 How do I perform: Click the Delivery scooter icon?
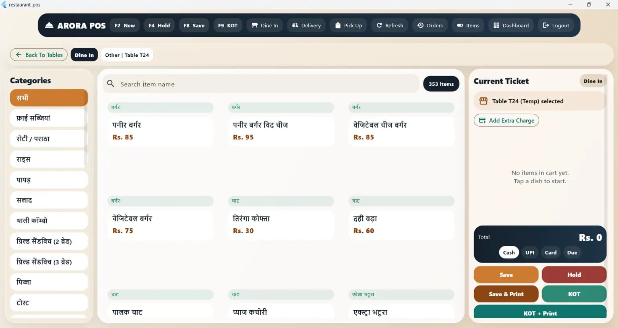pyautogui.click(x=295, y=25)
